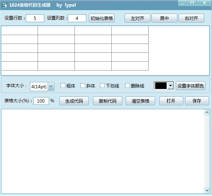Select the last cell in the bottom table row
This screenshot has width=212, height=196.
pos(130,66)
